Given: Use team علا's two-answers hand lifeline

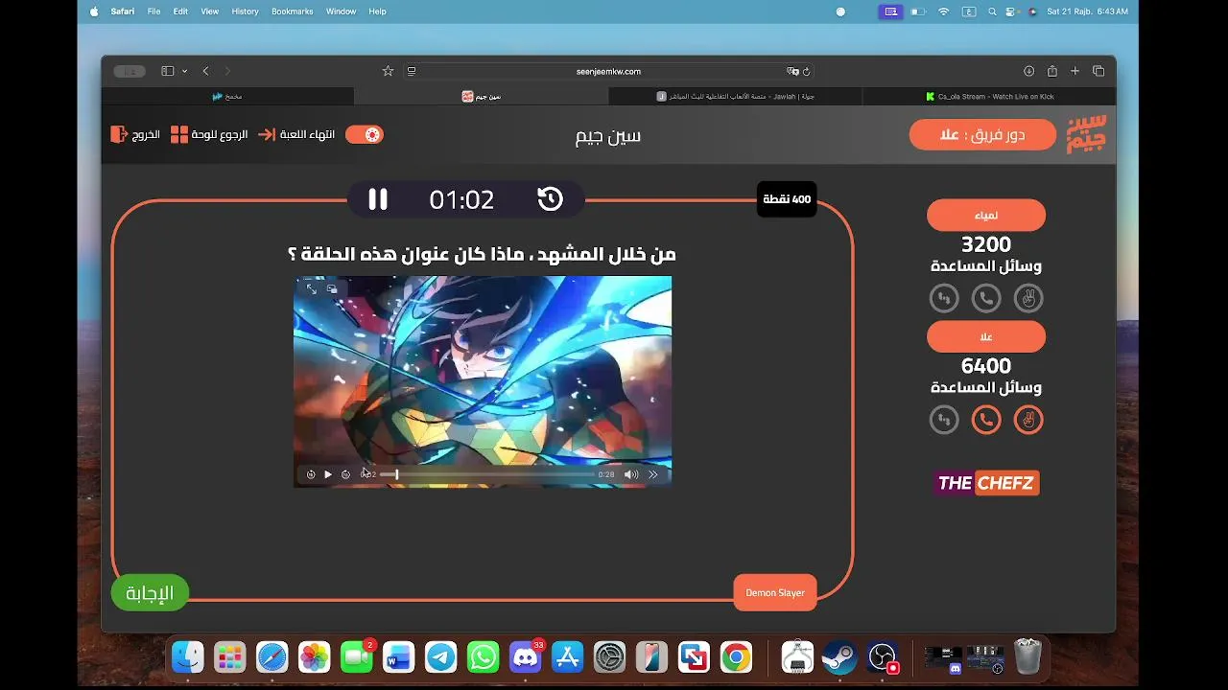Looking at the screenshot, I should coord(1028,420).
